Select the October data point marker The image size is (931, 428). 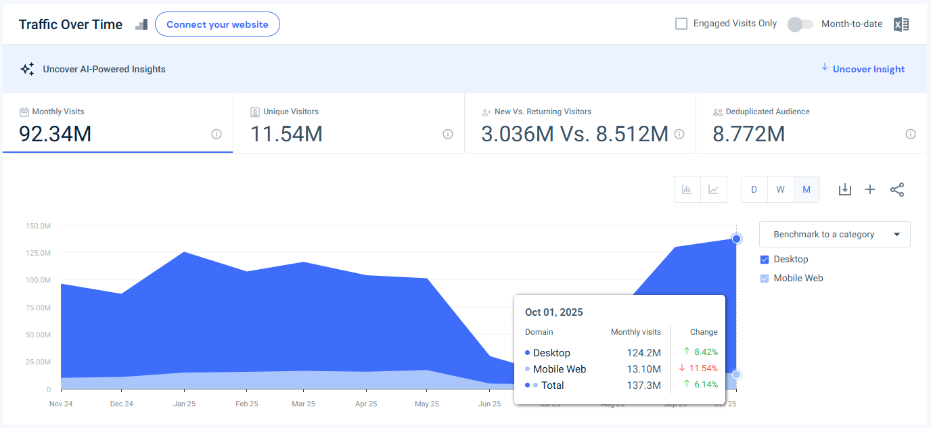736,239
